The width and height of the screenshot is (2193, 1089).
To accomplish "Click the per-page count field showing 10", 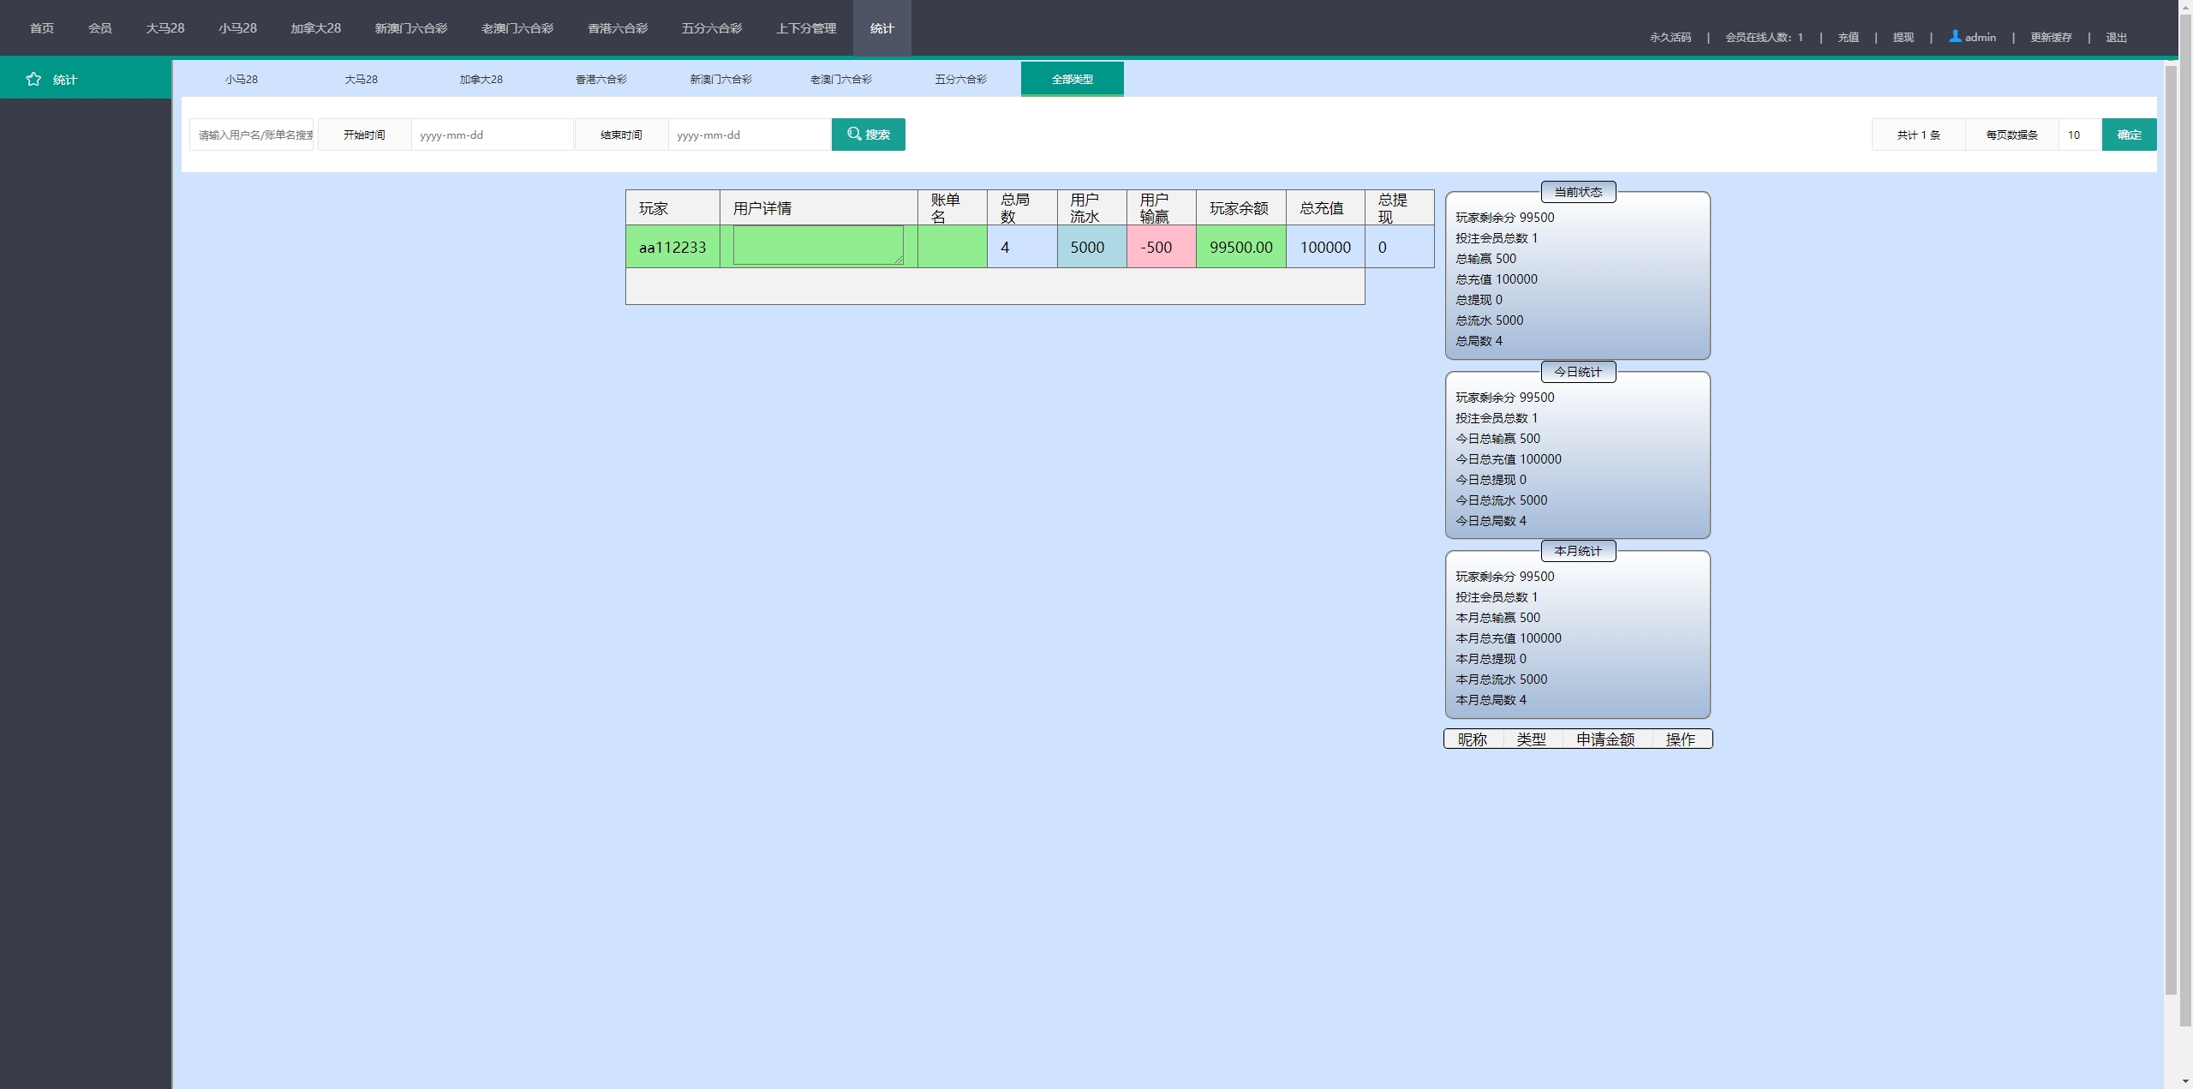I will point(2079,135).
